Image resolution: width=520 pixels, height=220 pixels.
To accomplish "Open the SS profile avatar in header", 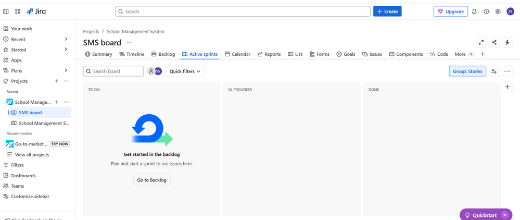I will [x=511, y=11].
